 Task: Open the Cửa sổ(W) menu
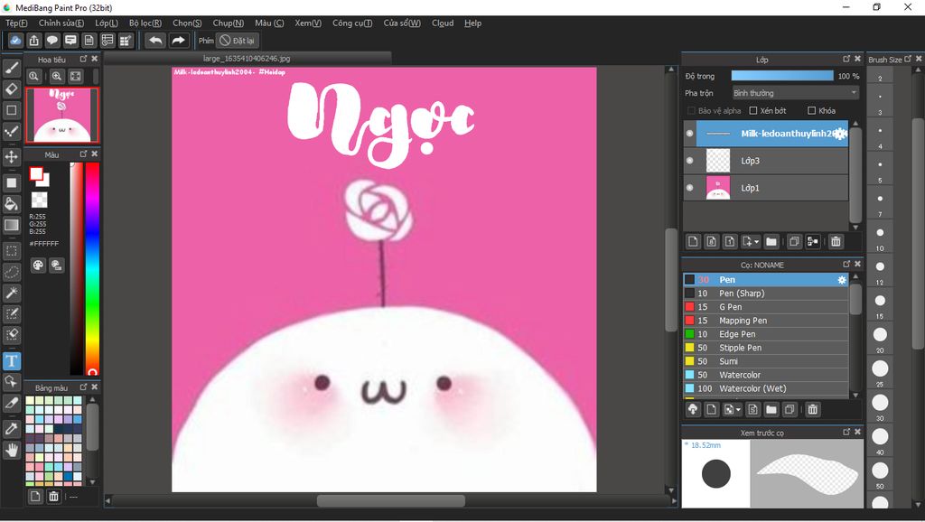(x=402, y=23)
